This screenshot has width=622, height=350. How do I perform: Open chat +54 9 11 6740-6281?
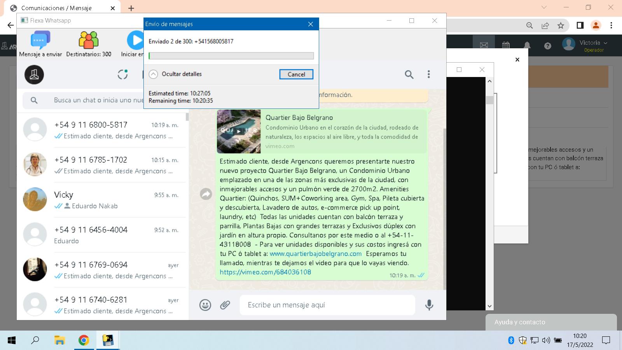click(x=102, y=304)
